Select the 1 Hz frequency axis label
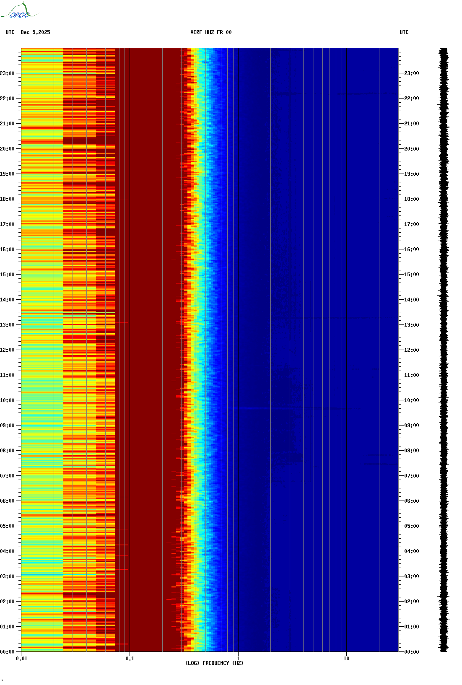This screenshot has width=462, height=685. [238, 659]
